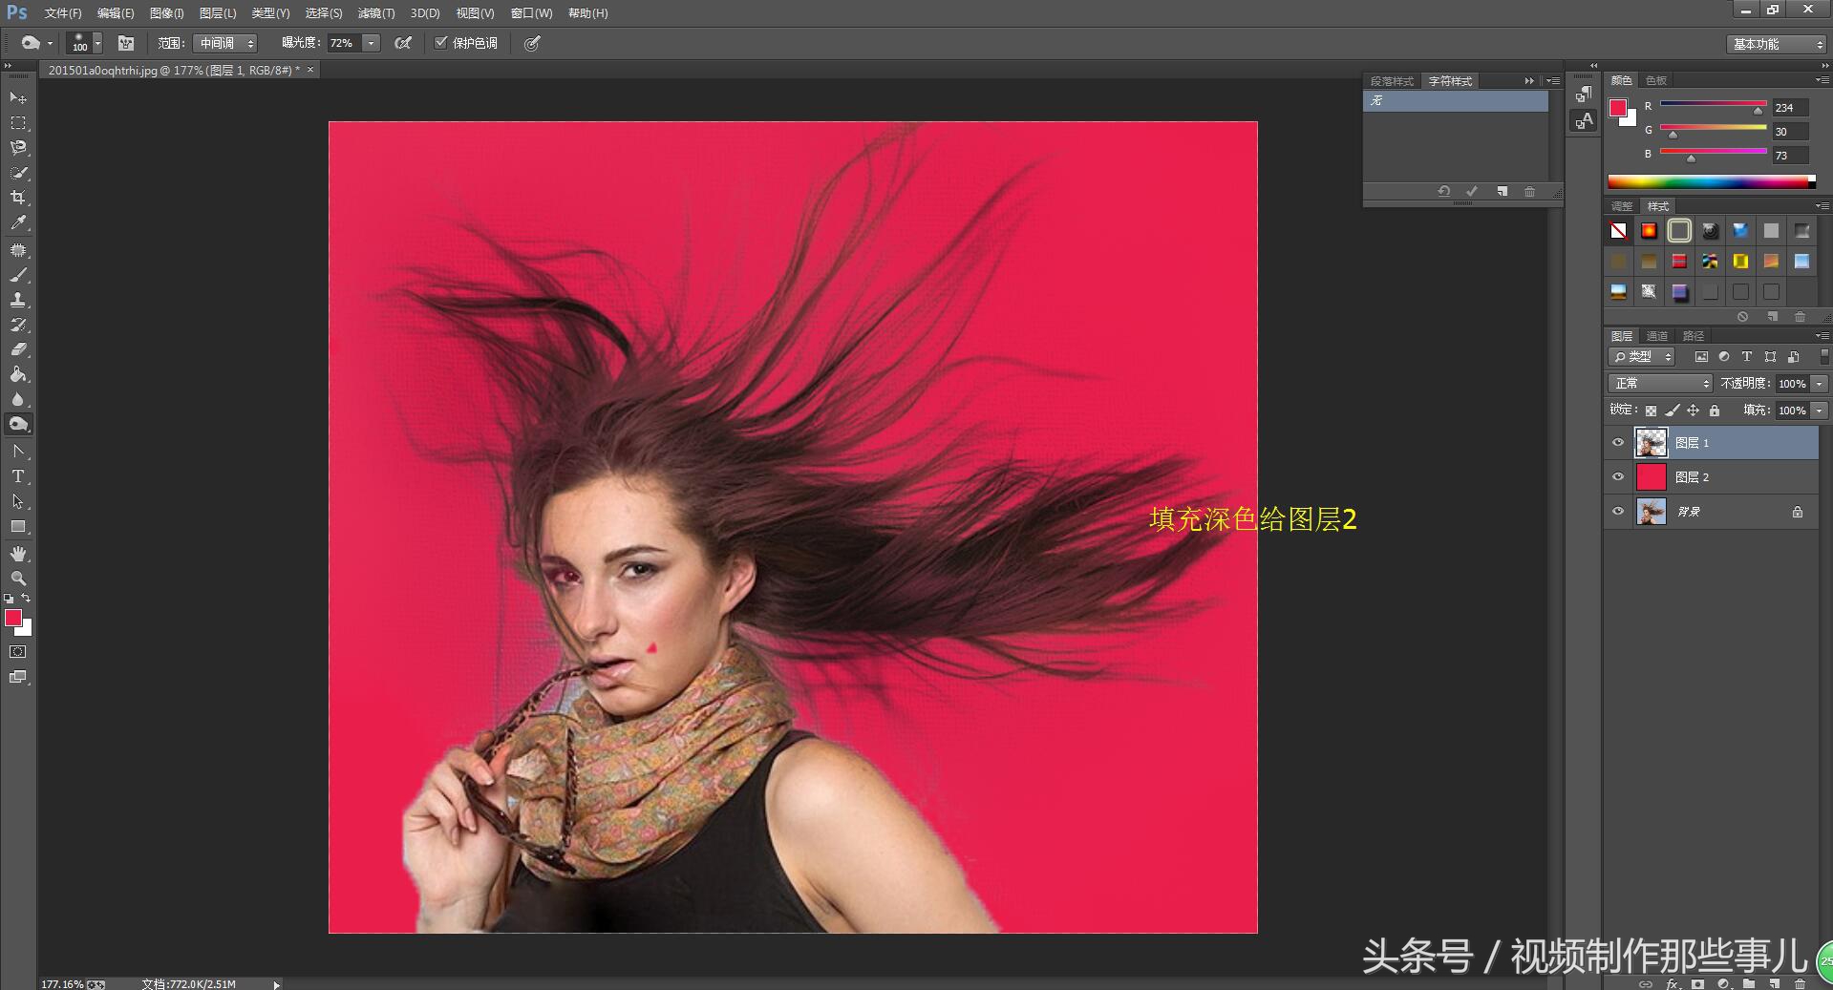Switch to the 段落样式 tab
This screenshot has height=990, width=1833.
[1392, 81]
